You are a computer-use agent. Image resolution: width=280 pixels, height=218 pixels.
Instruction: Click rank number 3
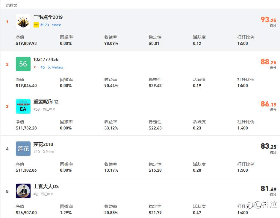click(x=7, y=106)
